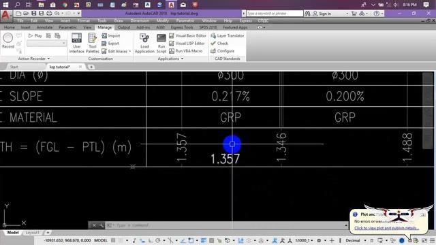
Task: Click the Windows taskbar search icon
Action: click(x=17, y=5)
